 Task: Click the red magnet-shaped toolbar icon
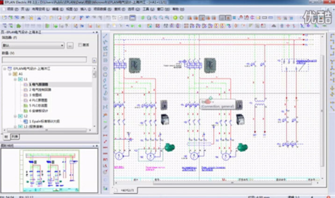point(241,17)
